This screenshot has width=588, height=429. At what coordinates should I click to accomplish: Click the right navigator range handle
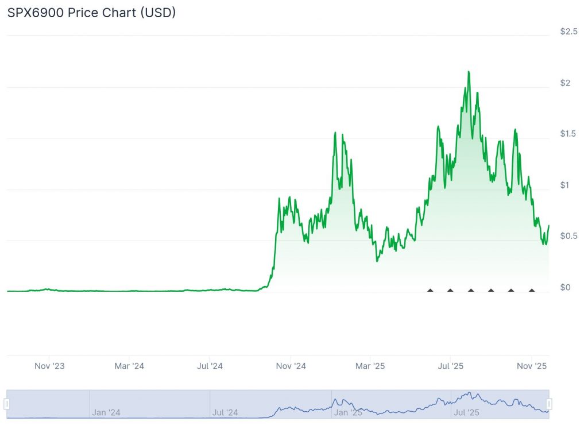point(549,404)
